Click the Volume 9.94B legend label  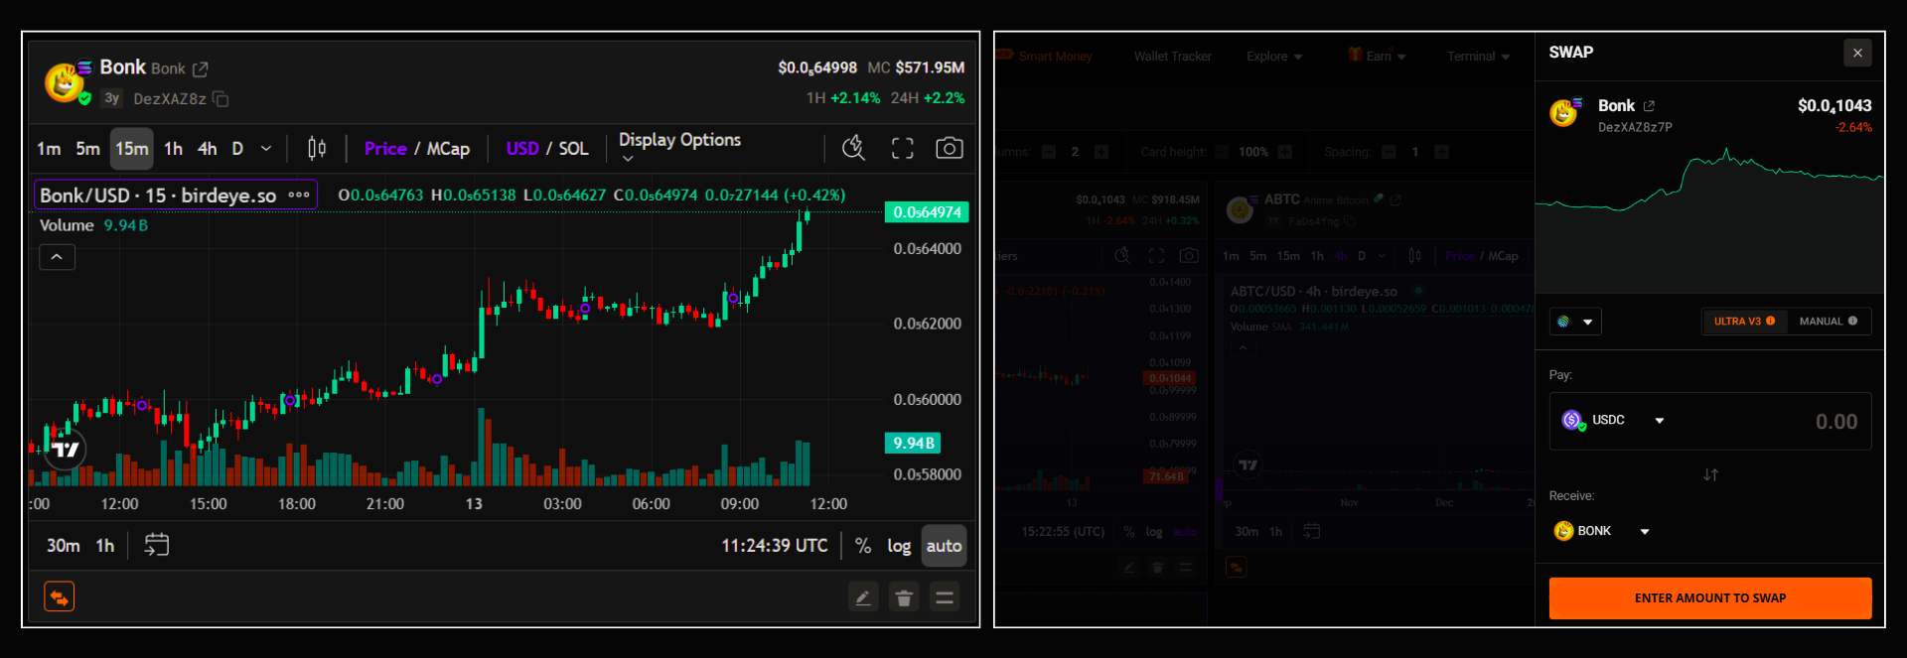tap(93, 225)
